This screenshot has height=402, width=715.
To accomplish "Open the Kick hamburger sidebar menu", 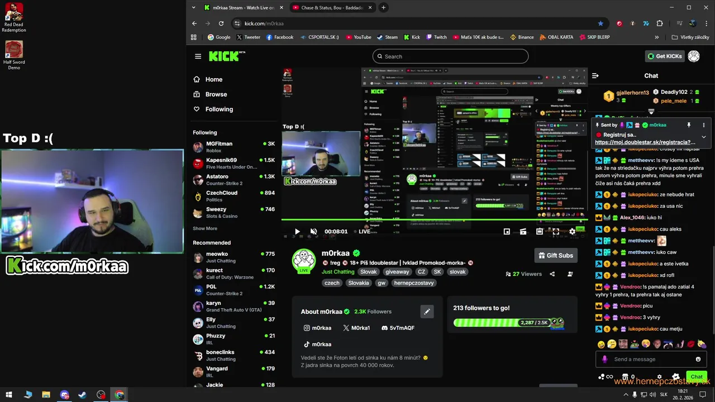I will point(198,56).
